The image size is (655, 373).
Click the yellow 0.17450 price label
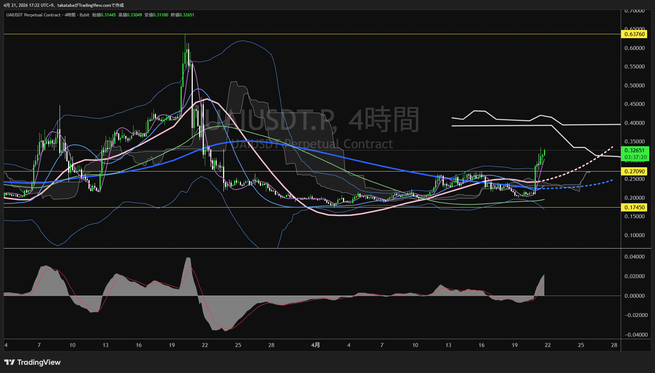[x=634, y=208]
